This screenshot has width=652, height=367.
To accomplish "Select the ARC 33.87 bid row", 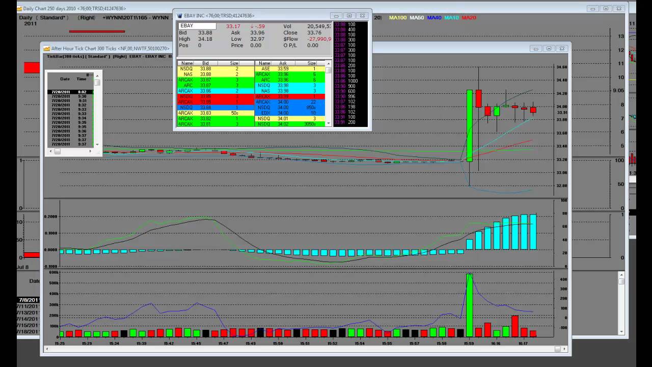I will [x=215, y=86].
